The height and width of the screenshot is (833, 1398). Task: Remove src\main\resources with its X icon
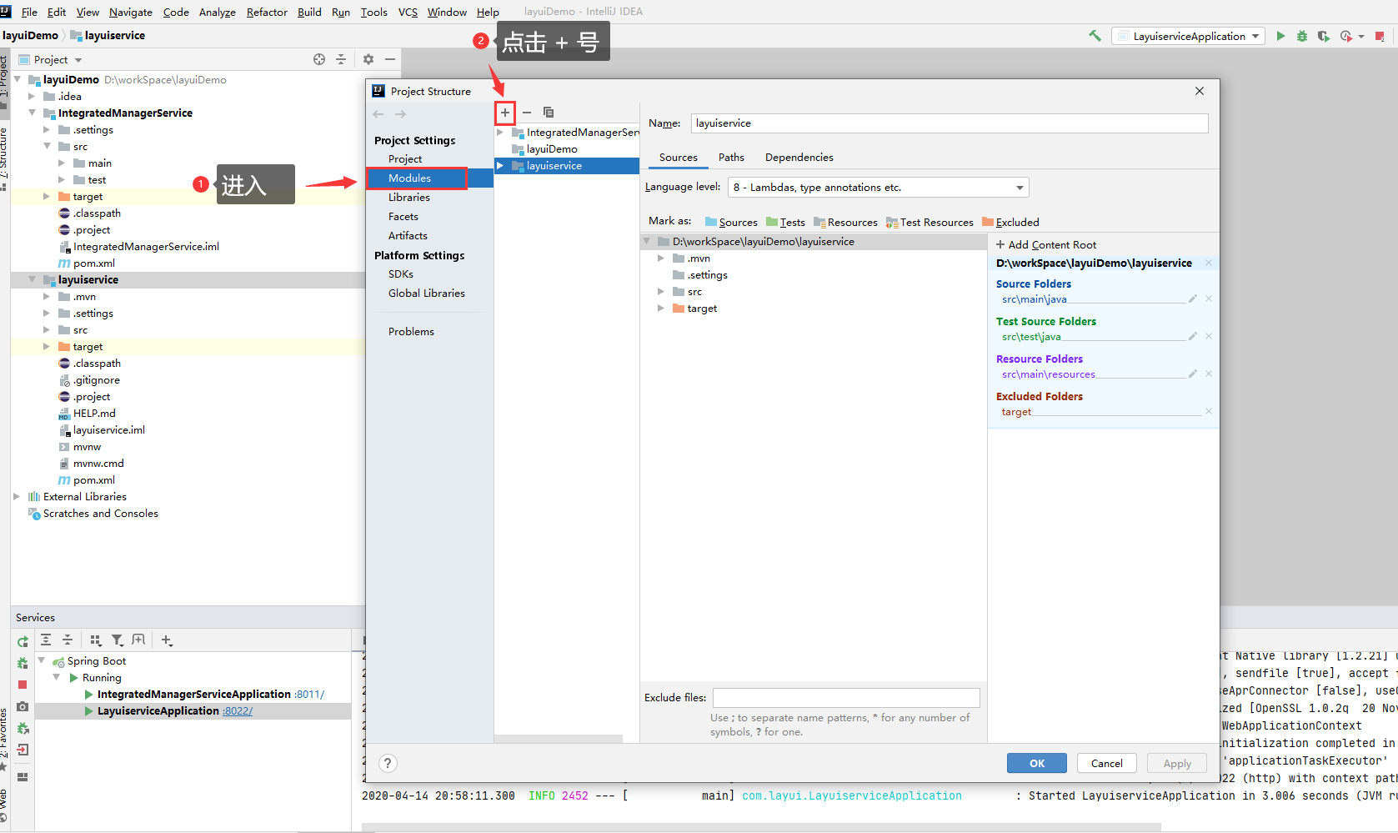[1209, 374]
